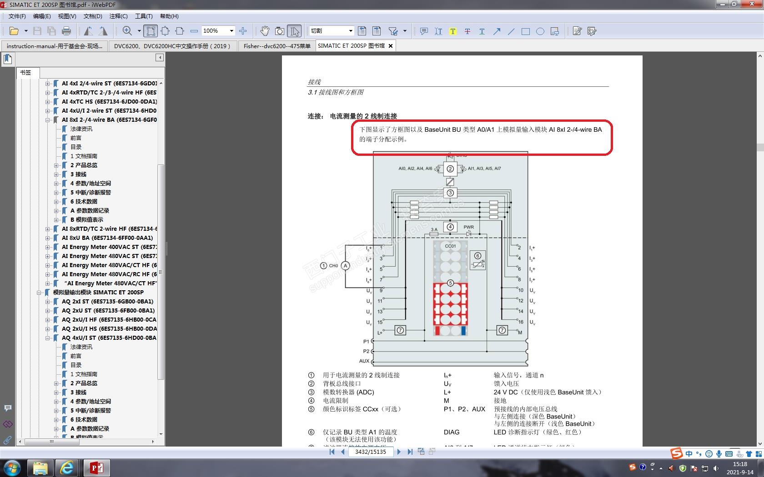The width and height of the screenshot is (764, 477).
Task: Print the document using the printer icon
Action: click(x=66, y=31)
